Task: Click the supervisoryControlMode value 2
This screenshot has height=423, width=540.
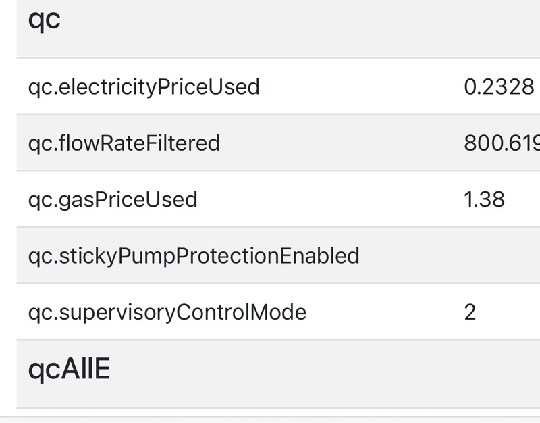Action: pos(470,312)
